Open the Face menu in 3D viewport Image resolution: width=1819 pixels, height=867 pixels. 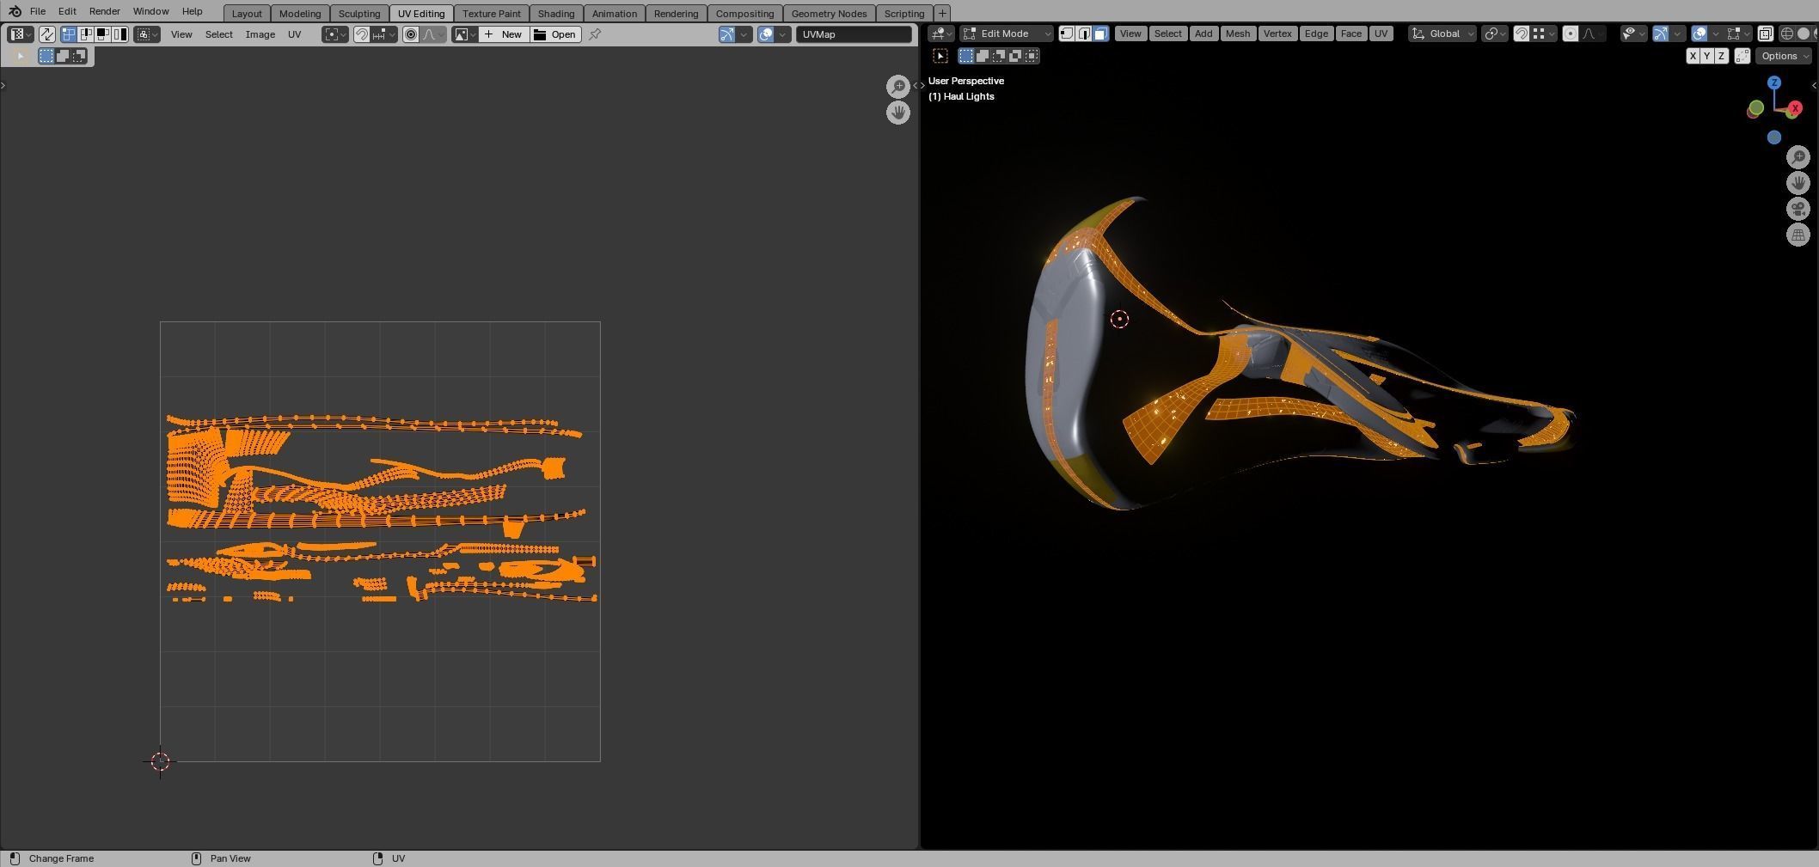[1351, 34]
